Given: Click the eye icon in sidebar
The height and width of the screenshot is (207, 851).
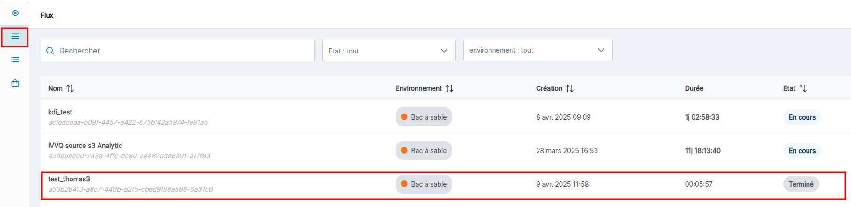Looking at the screenshot, I should click(15, 13).
